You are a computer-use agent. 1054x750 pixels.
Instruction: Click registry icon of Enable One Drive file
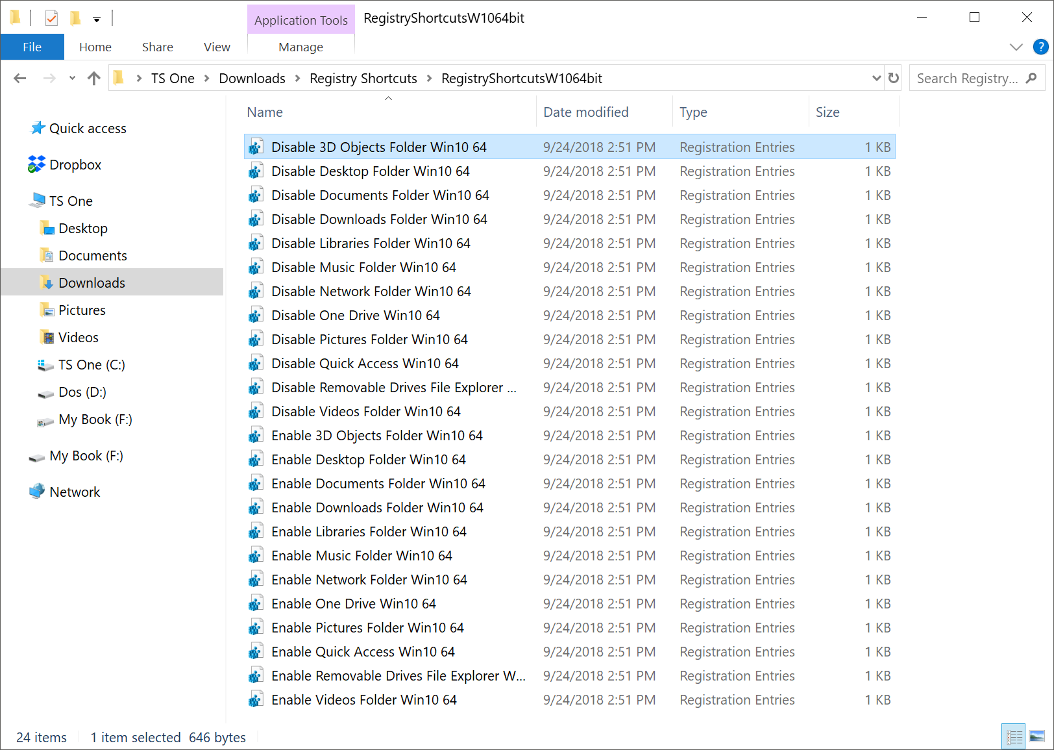click(256, 604)
